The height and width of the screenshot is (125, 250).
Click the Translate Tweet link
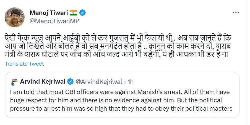point(24,64)
